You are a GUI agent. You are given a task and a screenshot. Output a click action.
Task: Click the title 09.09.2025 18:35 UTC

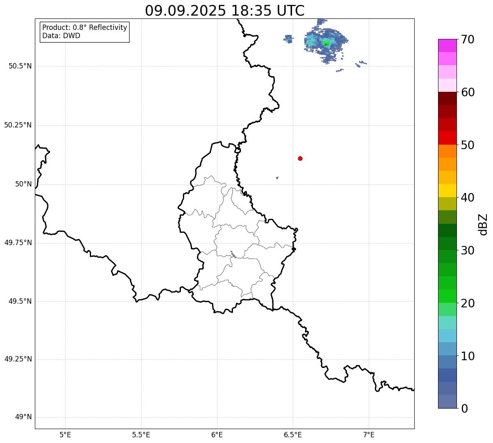pyautogui.click(x=225, y=10)
